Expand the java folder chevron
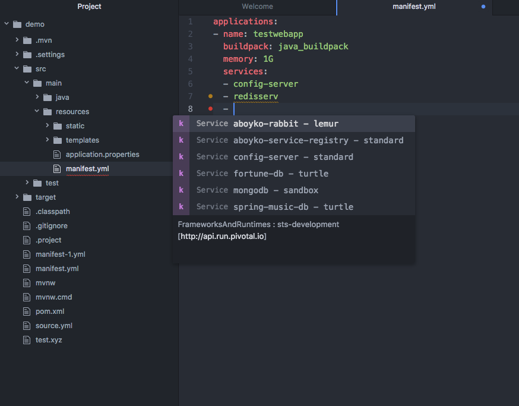The width and height of the screenshot is (519, 406). click(37, 97)
